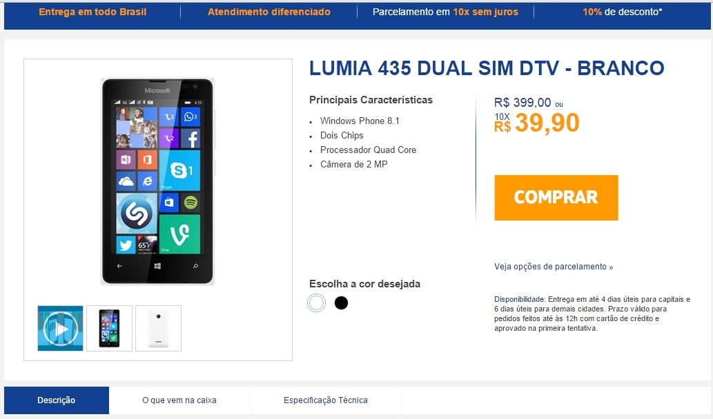Viewport: 713px width, 419px height.
Task: Select the front view phone thumbnail
Action: coord(110,328)
